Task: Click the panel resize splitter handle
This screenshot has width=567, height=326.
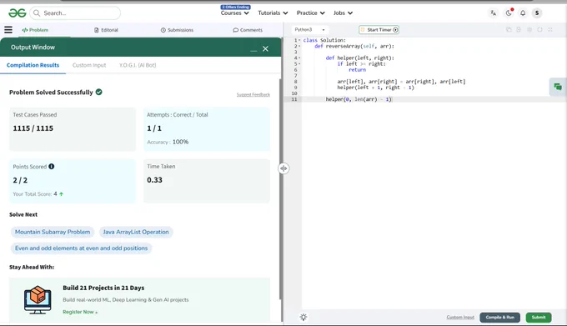Action: click(283, 168)
